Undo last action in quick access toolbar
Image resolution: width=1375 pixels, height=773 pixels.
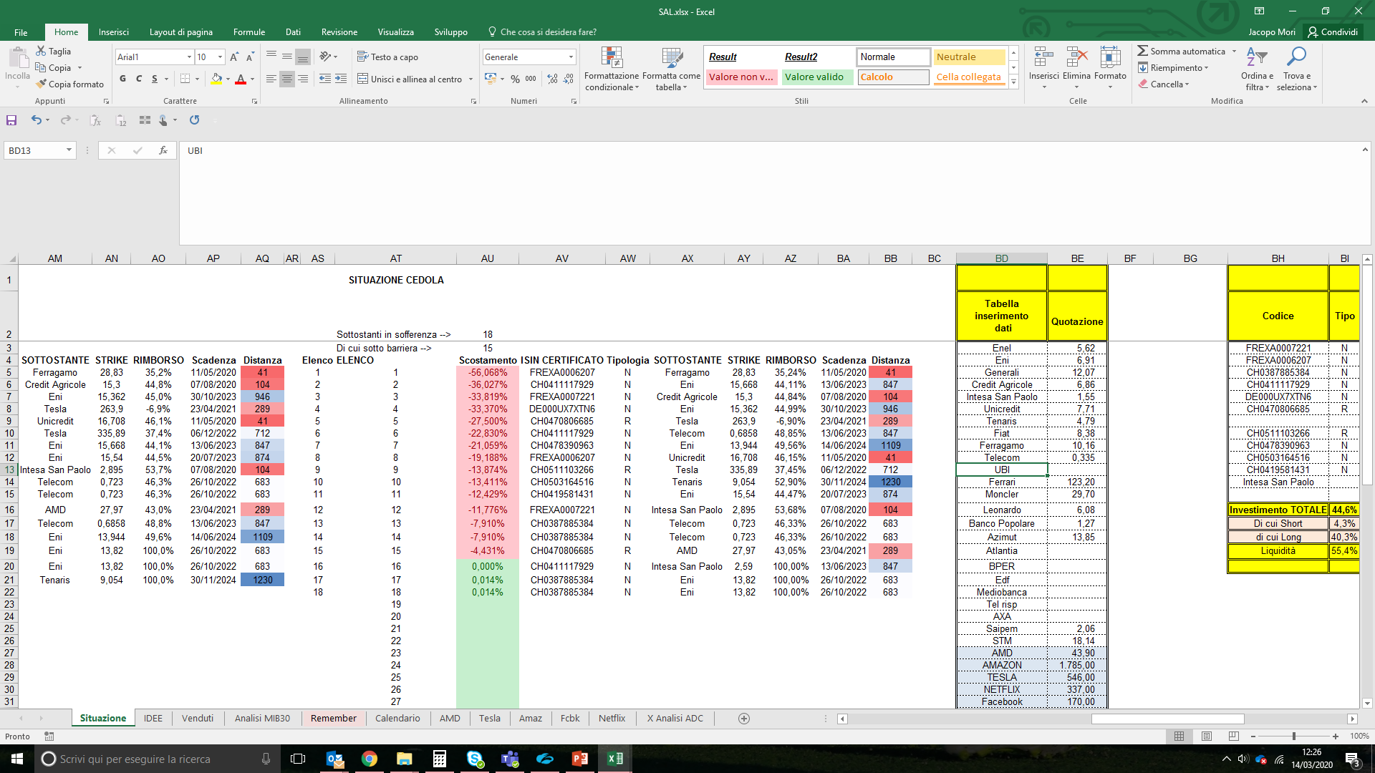tap(36, 120)
